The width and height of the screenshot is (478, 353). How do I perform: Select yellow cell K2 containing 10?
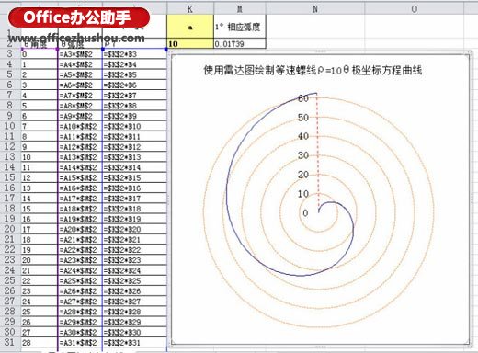190,43
